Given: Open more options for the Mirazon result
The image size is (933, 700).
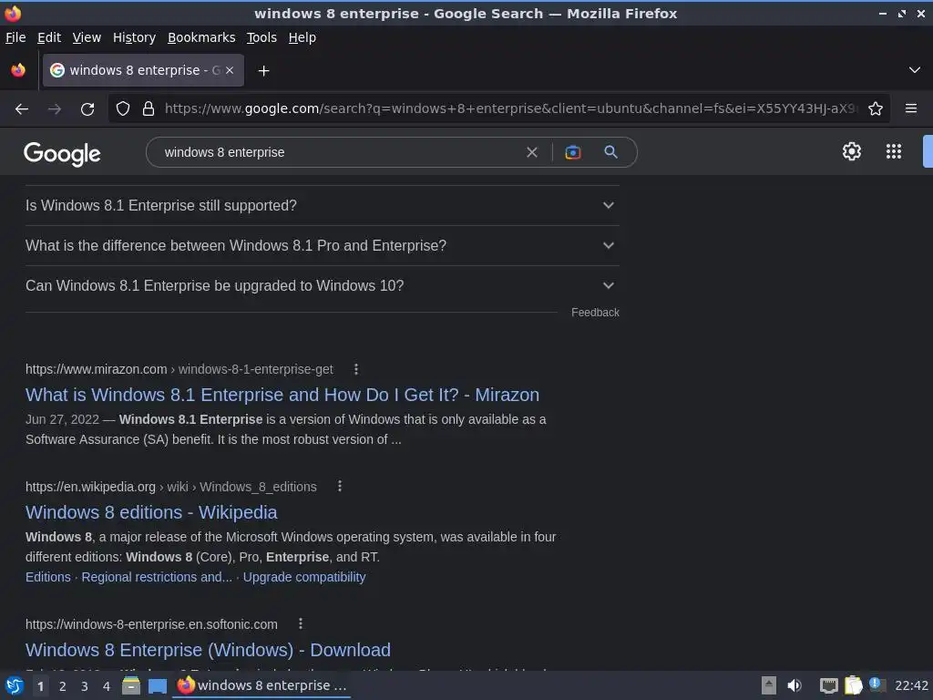Looking at the screenshot, I should (x=356, y=369).
